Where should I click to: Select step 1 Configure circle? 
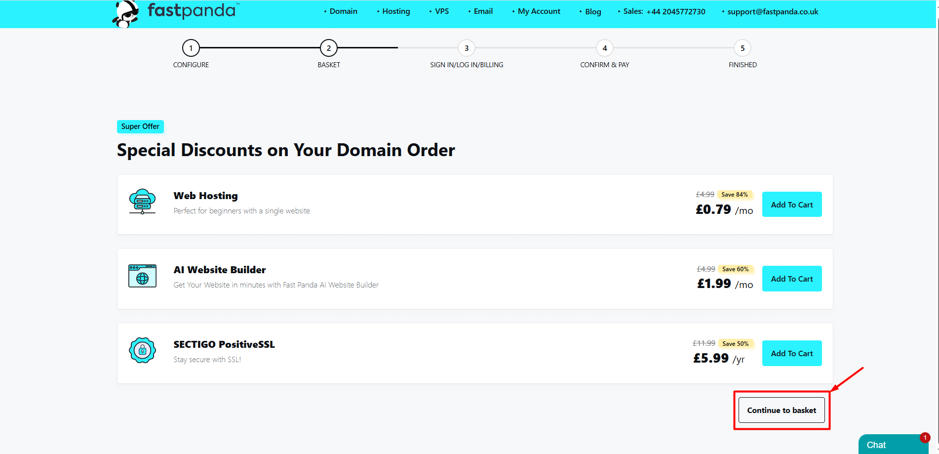coord(191,48)
